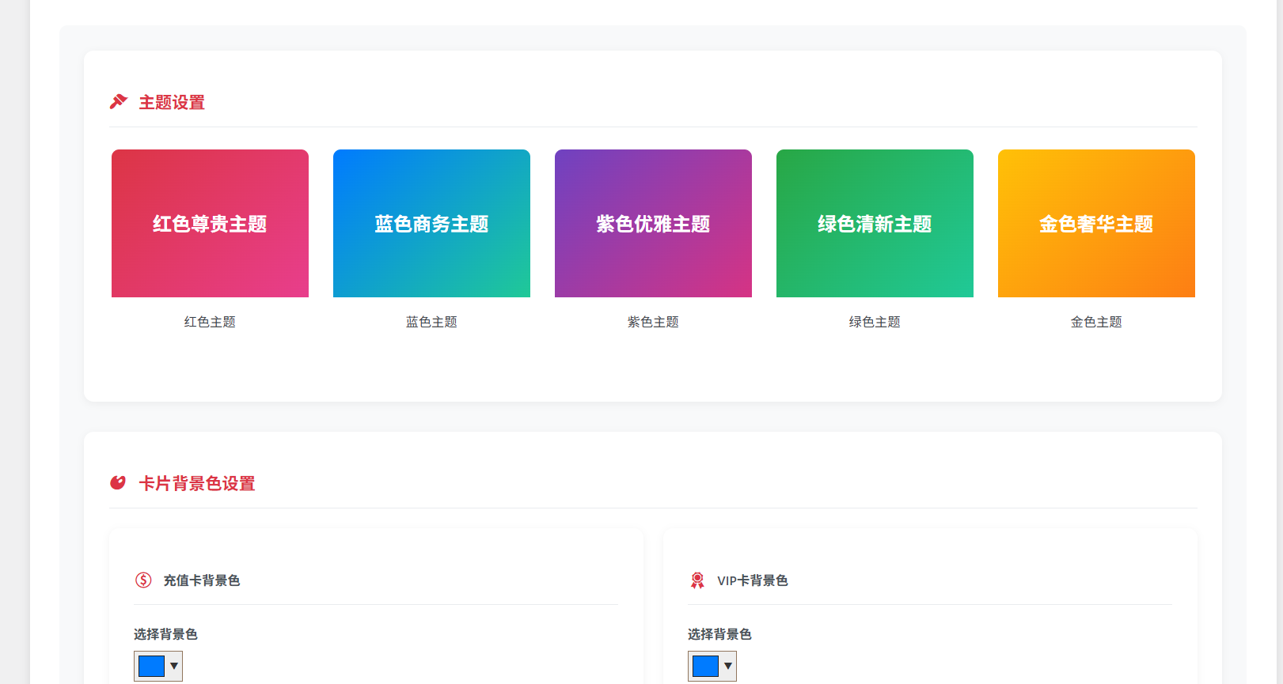
Task: Click the 绿色主题 caption label
Action: (x=875, y=322)
